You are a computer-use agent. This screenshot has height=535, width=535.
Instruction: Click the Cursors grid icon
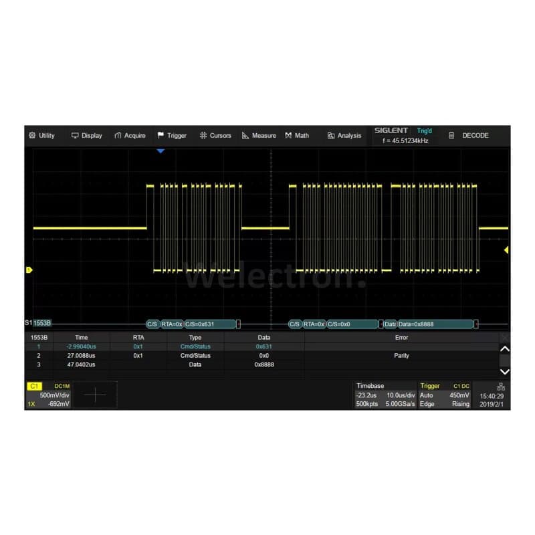[x=203, y=136]
